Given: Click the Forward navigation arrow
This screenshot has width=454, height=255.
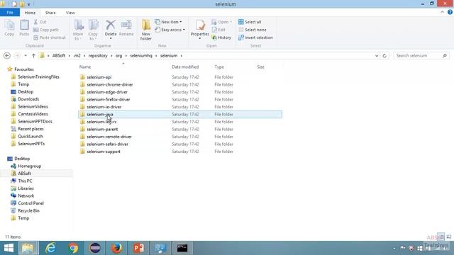Looking at the screenshot, I should pos(17,55).
